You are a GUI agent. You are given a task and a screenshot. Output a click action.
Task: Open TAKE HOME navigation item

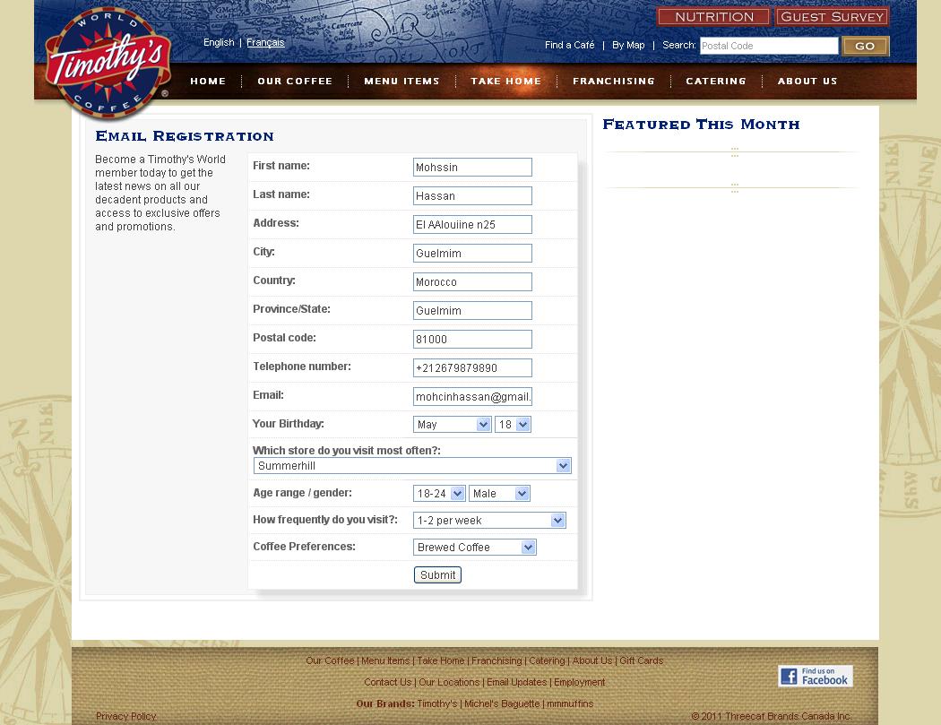pos(506,81)
